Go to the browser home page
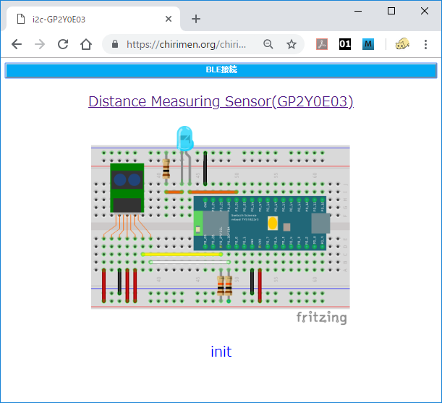 click(x=86, y=44)
